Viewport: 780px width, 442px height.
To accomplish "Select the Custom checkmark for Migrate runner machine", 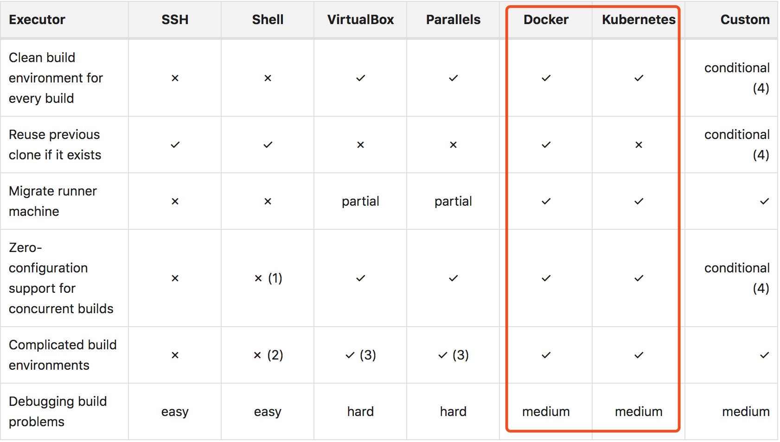I will click(x=764, y=202).
